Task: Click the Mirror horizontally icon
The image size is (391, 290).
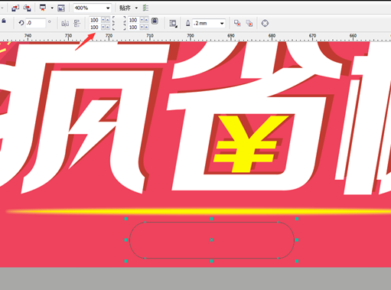Action: pos(65,24)
